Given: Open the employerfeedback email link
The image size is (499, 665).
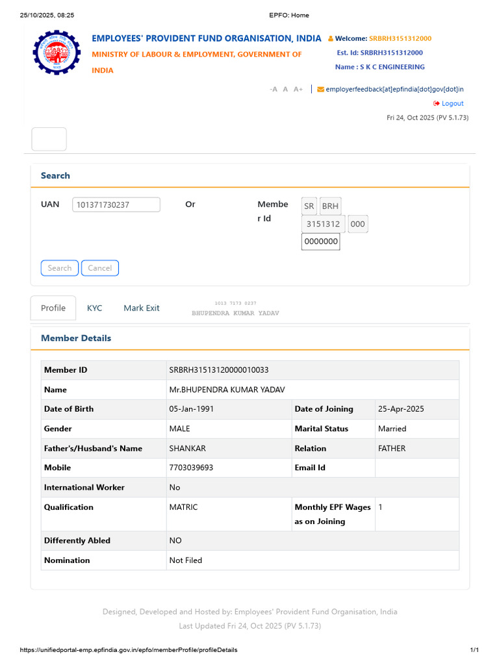Looking at the screenshot, I should coord(394,90).
